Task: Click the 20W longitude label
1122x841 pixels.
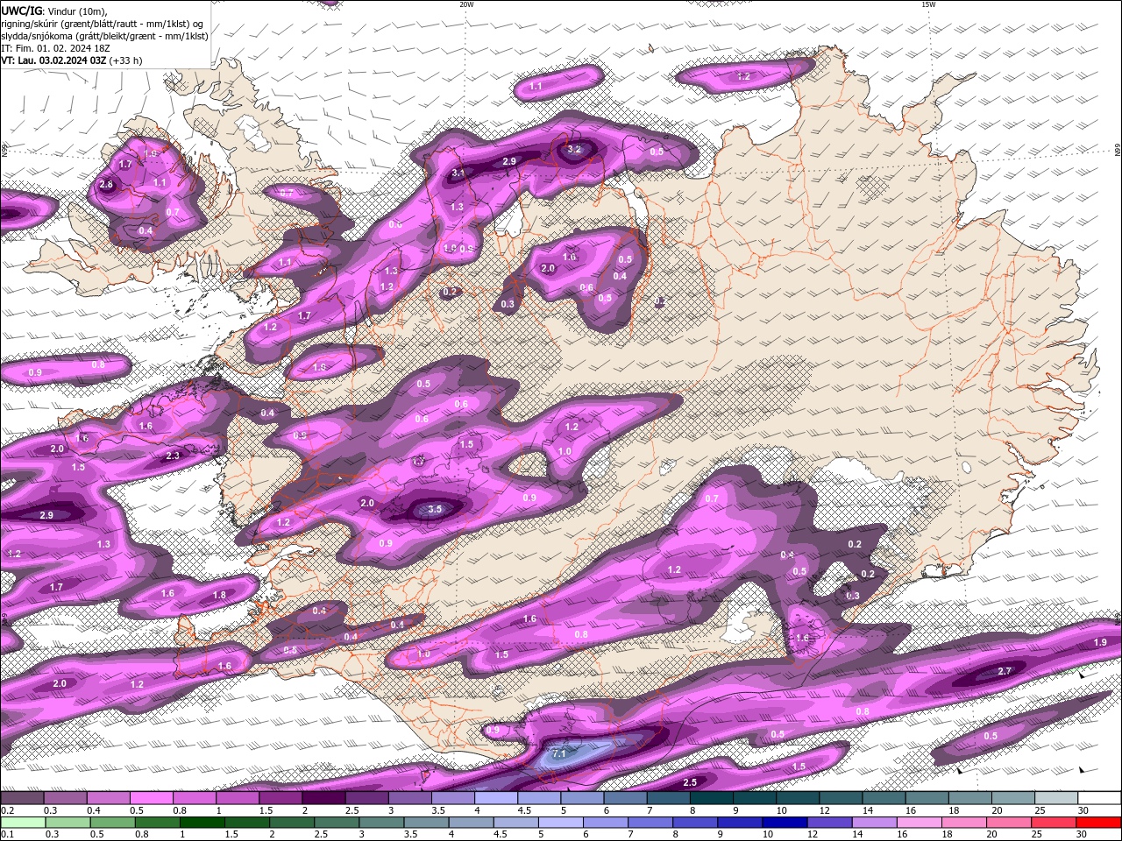Action: [466, 4]
